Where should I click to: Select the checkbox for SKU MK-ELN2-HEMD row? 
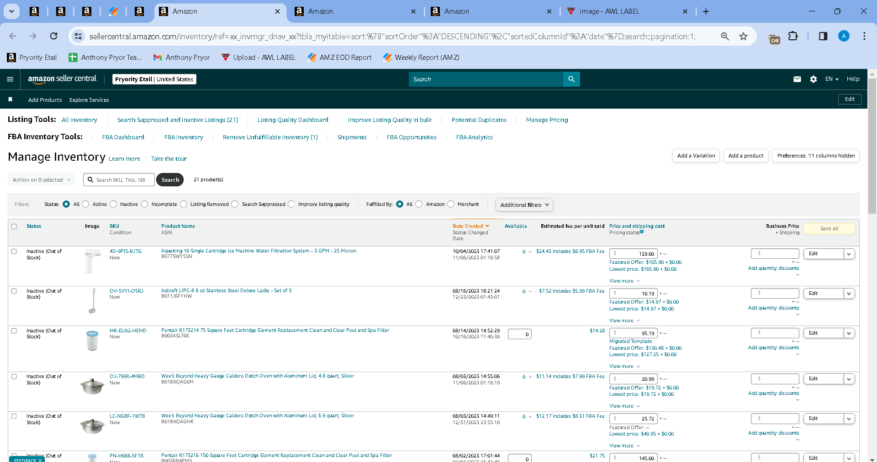(x=14, y=331)
